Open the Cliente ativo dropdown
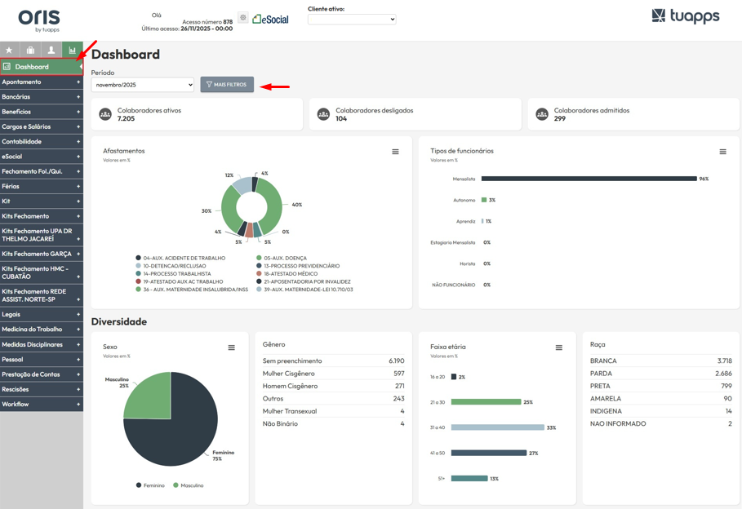The width and height of the screenshot is (742, 509). [x=352, y=19]
